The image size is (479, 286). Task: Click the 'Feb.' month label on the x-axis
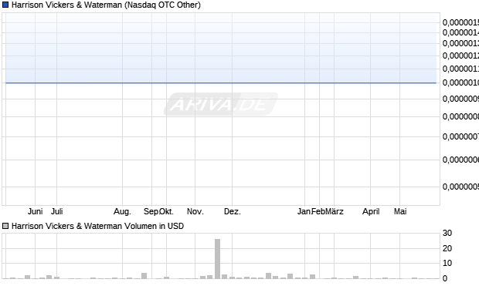(x=318, y=211)
